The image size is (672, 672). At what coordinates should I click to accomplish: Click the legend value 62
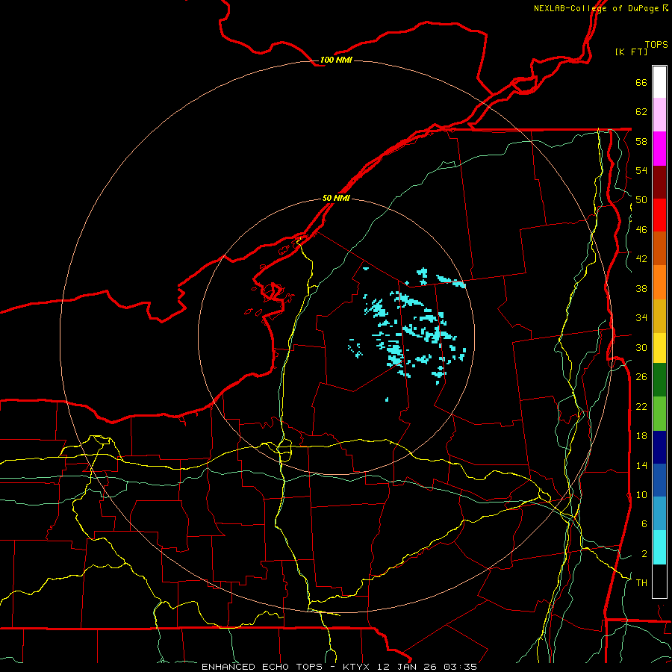pyautogui.click(x=641, y=112)
